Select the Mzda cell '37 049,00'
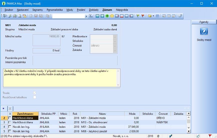This screenshot has width=217, height=138. point(132,127)
